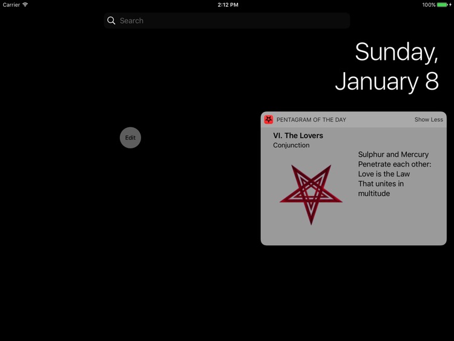Click 'Sulphur and Mercury' verse line
Viewport: 454px width, 341px height.
(x=393, y=154)
